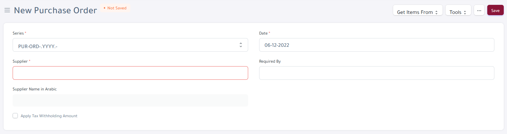Viewport: 507px width, 134px height.
Task: Click the Supplier Name in Arabic field
Action: 130,100
